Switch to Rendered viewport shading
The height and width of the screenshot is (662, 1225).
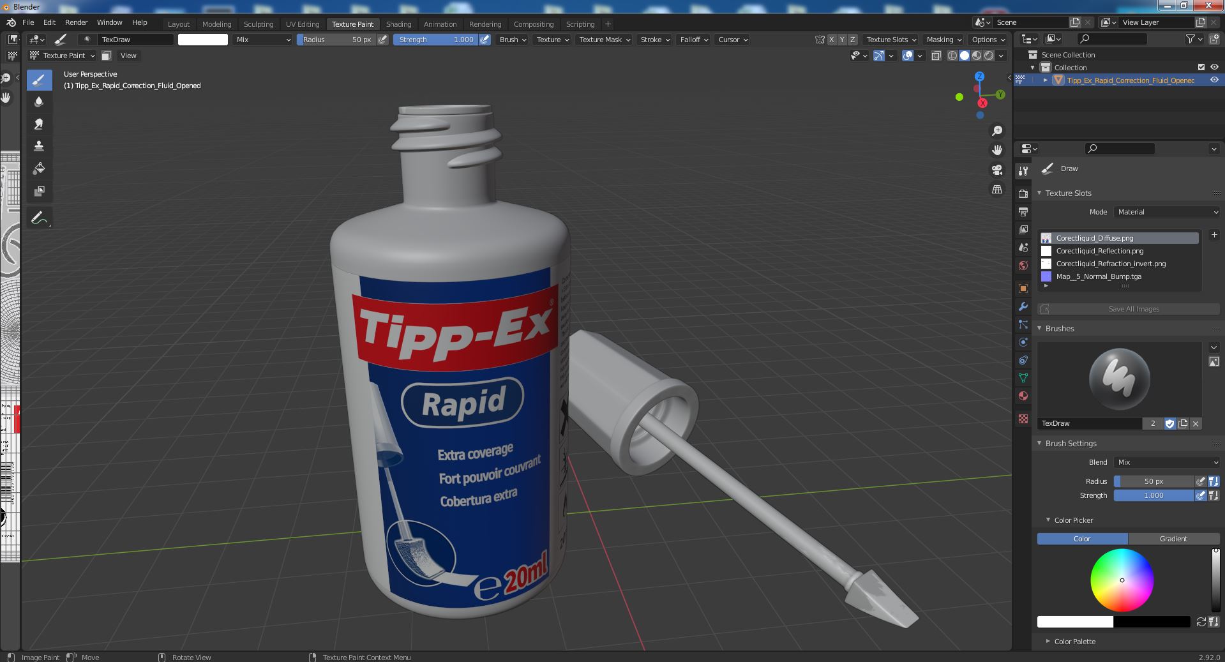[x=989, y=56]
